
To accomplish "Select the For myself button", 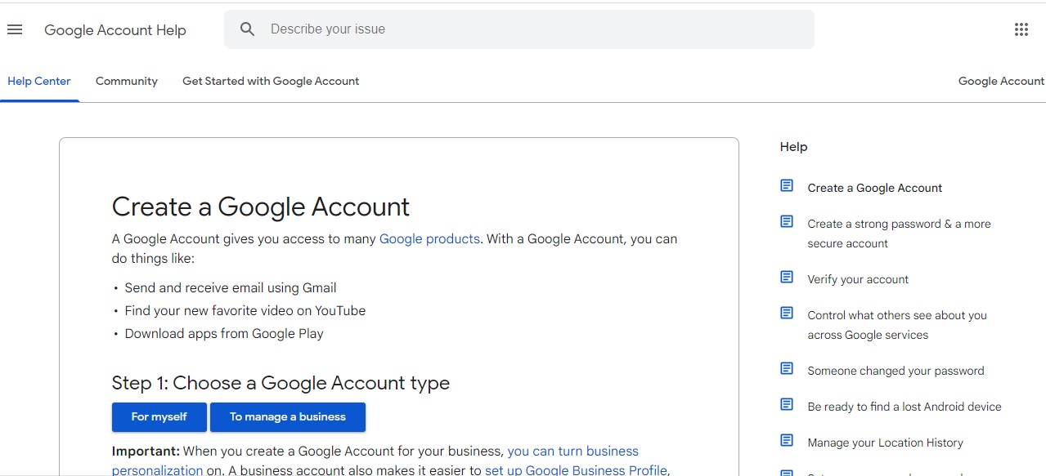I will 159,416.
